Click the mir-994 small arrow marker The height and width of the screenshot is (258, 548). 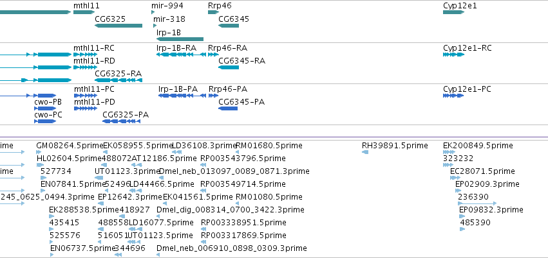pos(153,12)
